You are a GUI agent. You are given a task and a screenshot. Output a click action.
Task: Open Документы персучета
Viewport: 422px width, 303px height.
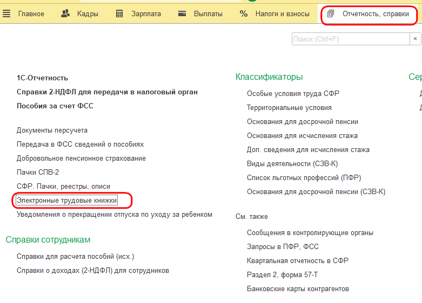click(x=52, y=130)
